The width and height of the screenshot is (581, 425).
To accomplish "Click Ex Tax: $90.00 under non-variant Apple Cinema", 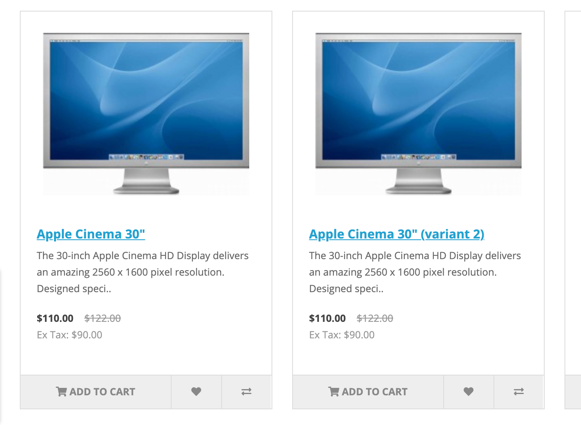I will [x=69, y=335].
